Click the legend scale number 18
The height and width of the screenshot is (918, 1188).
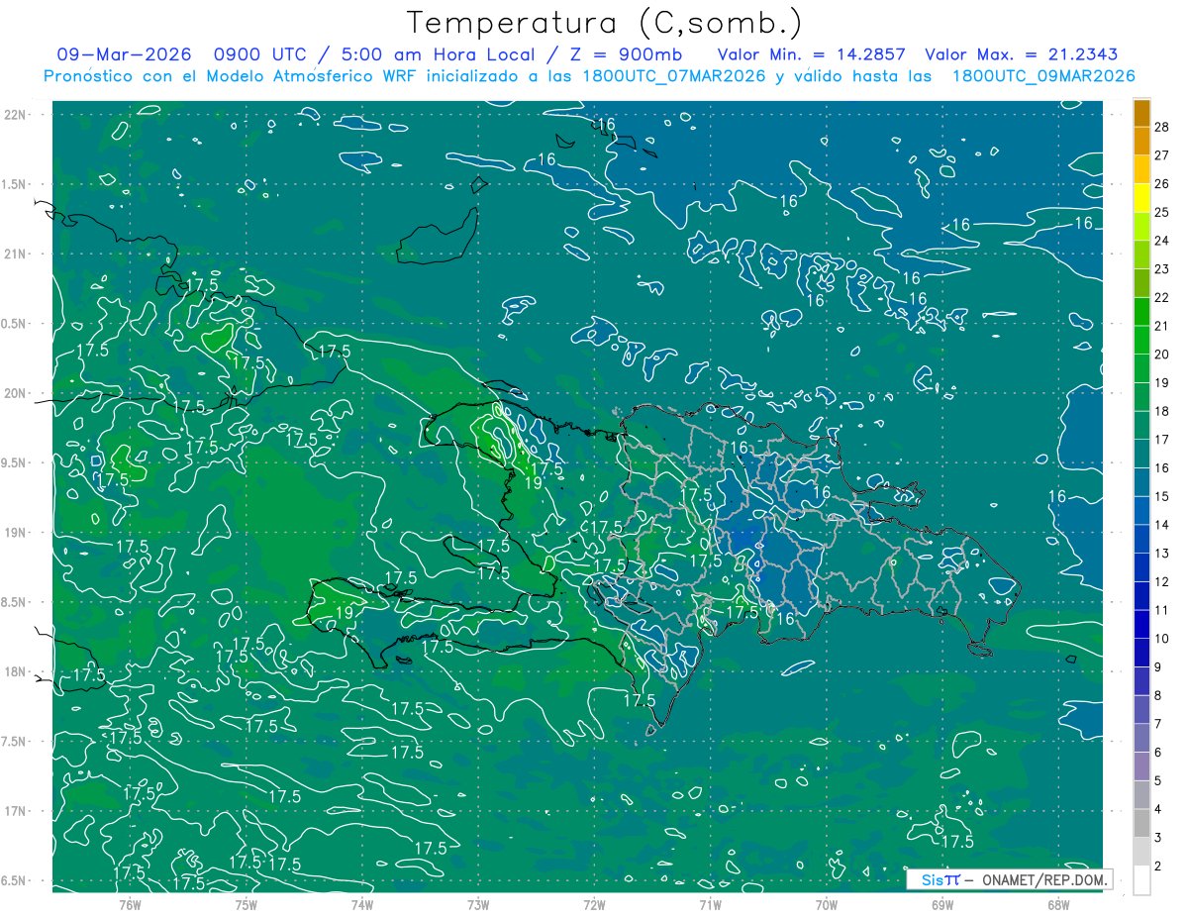pyautogui.click(x=1162, y=411)
